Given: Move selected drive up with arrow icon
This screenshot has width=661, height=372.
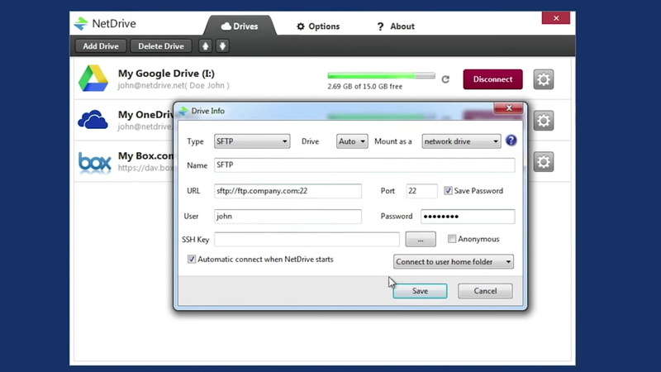Looking at the screenshot, I should (205, 46).
